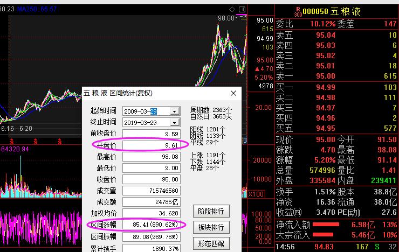The width and height of the screenshot is (399, 252).
Task: Click the 外盘 value 335584
Action: pos(322,180)
